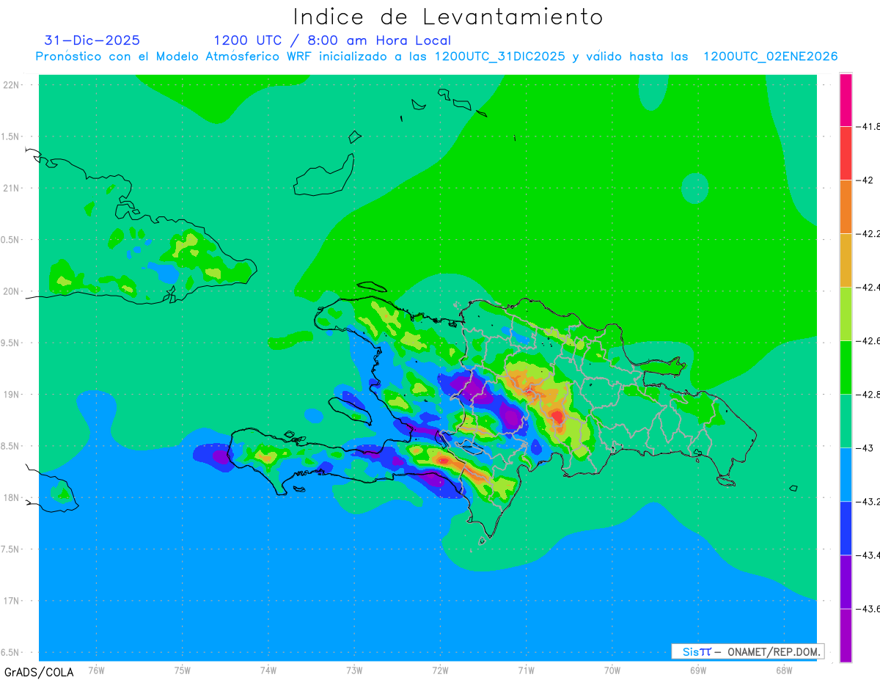Click "1200UTC_02ENE2026" valid-until time text

click(771, 56)
